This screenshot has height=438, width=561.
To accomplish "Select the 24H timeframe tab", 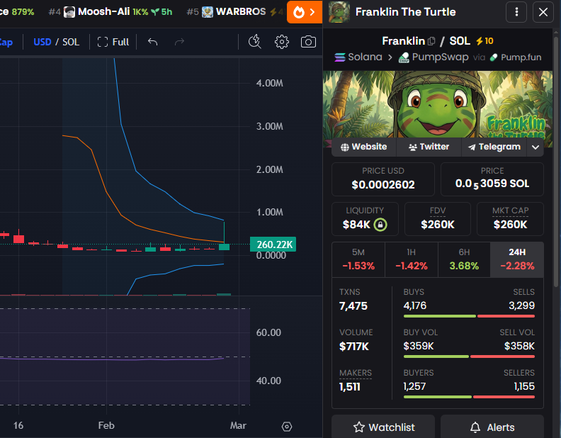I will 517,259.
